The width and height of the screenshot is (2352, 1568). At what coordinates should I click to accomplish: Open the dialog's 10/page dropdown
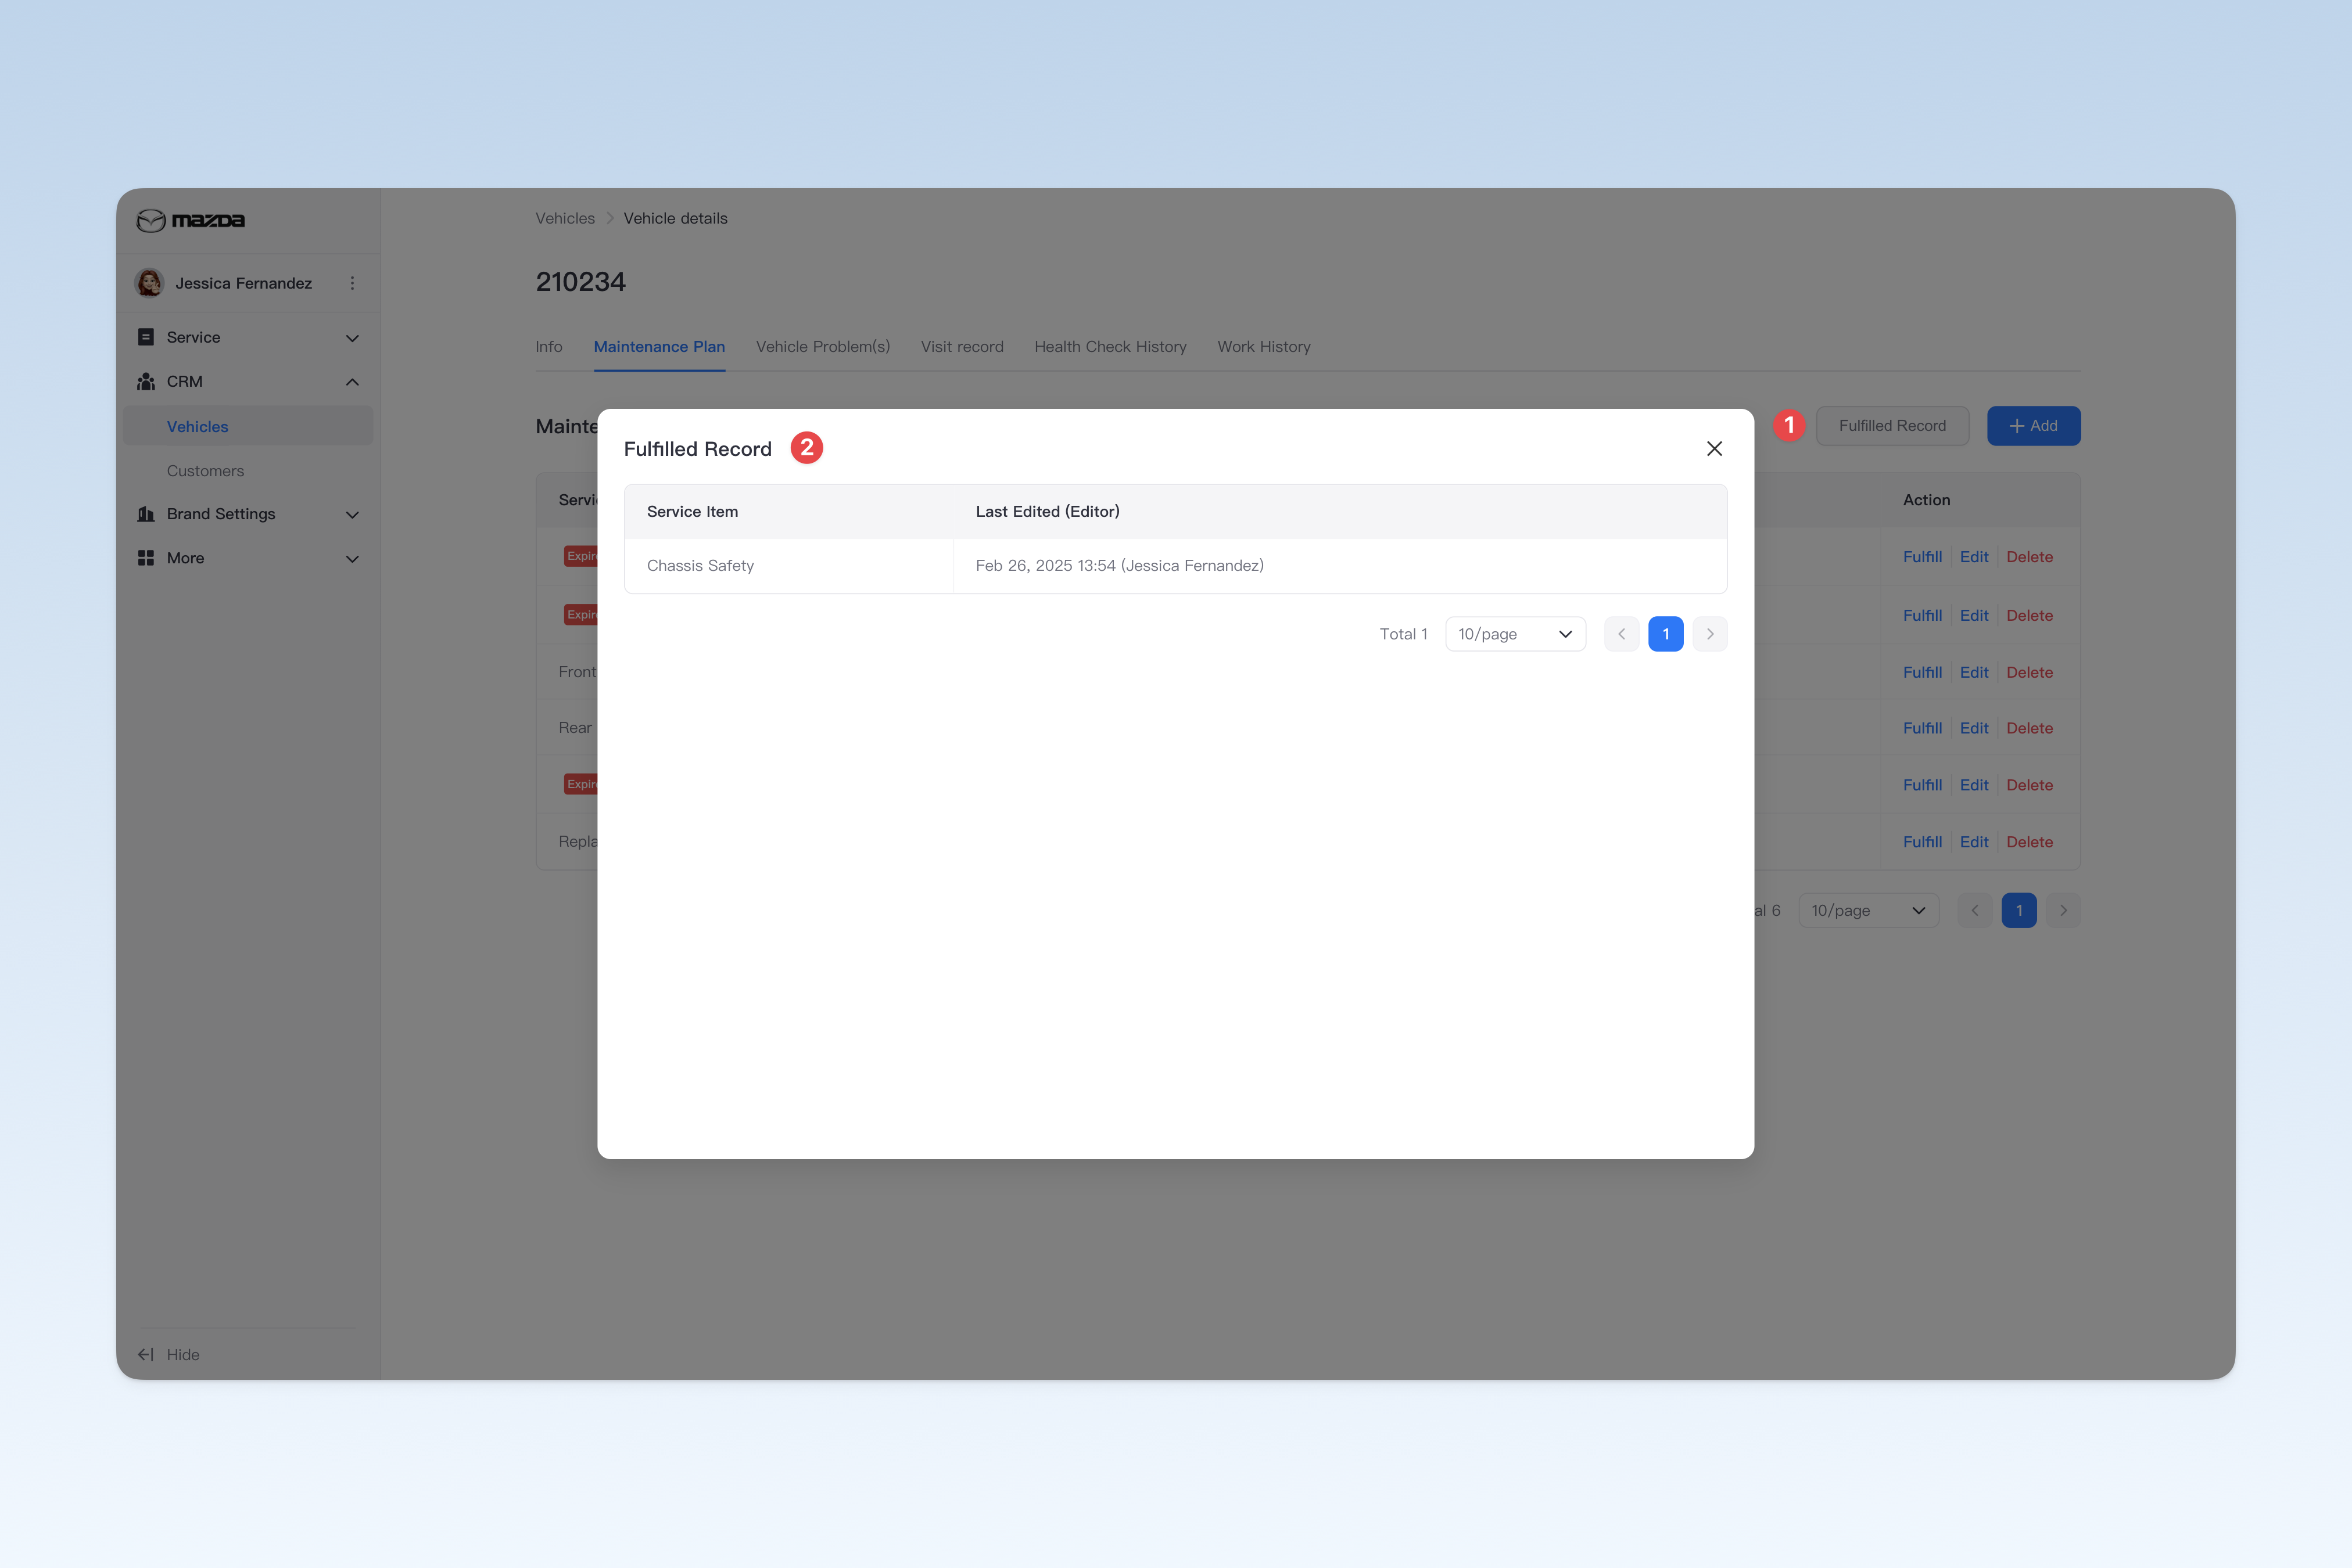coord(1515,634)
